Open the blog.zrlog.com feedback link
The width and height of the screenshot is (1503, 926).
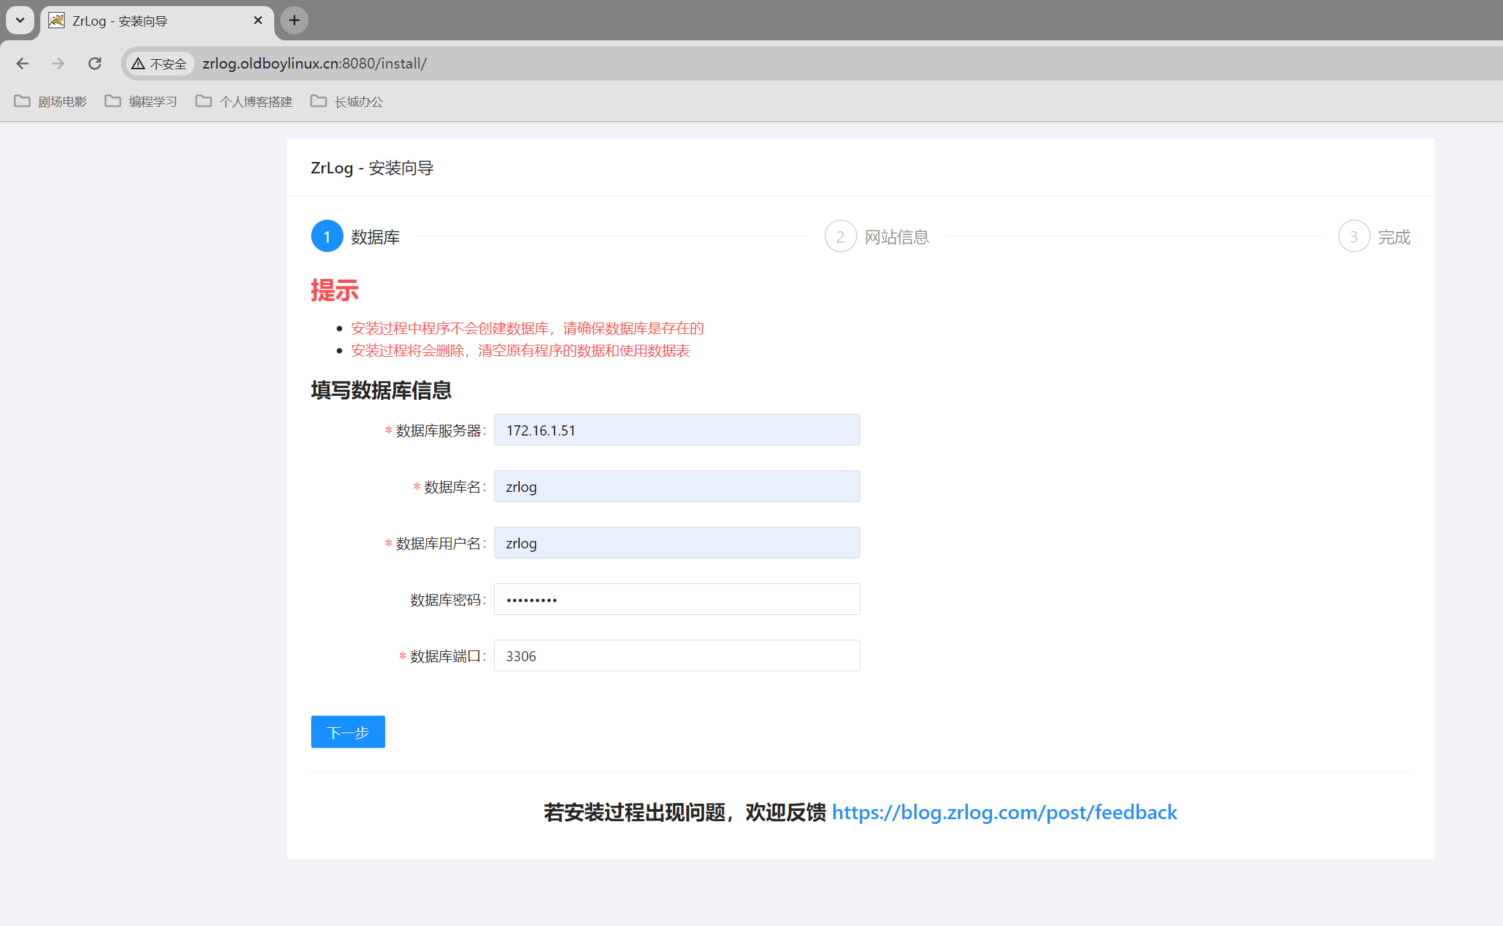click(x=1004, y=812)
